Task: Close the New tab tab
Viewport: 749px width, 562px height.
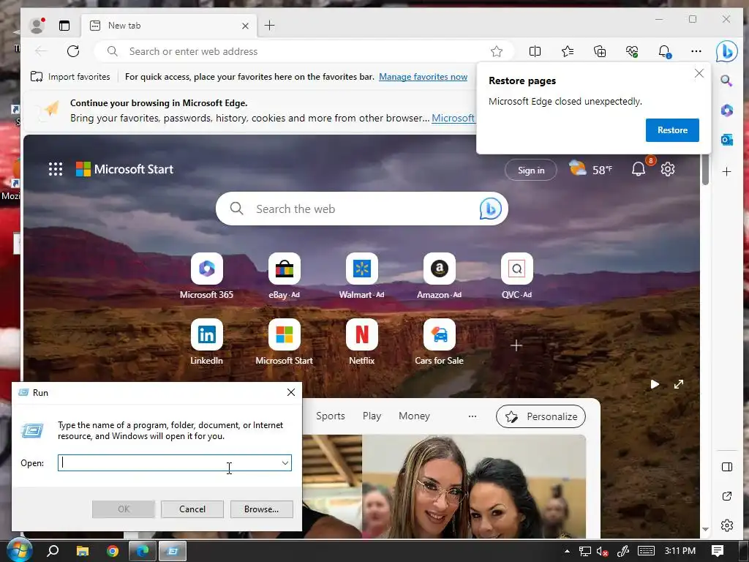Action: [245, 26]
